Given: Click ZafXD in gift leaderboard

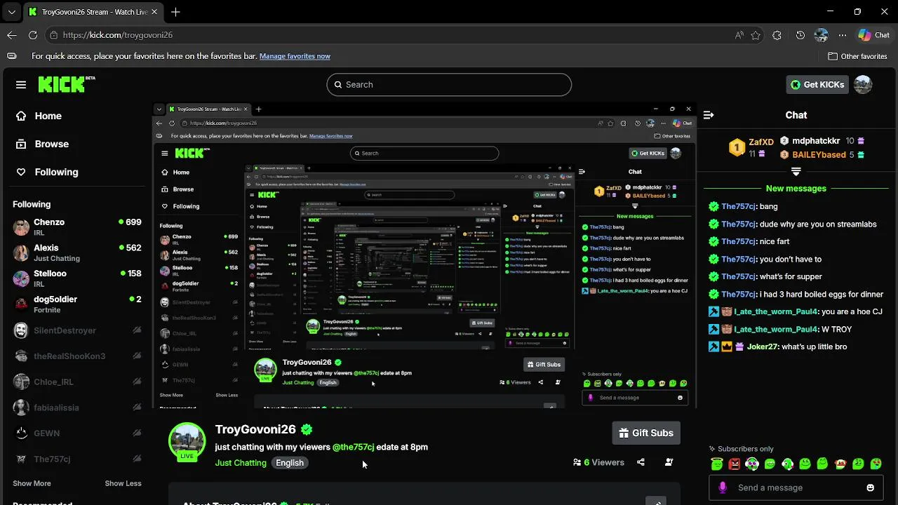Looking at the screenshot, I should [x=760, y=142].
